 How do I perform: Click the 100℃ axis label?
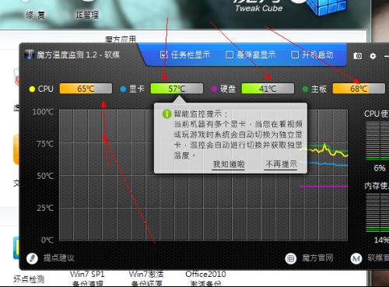pyautogui.click(x=43, y=112)
